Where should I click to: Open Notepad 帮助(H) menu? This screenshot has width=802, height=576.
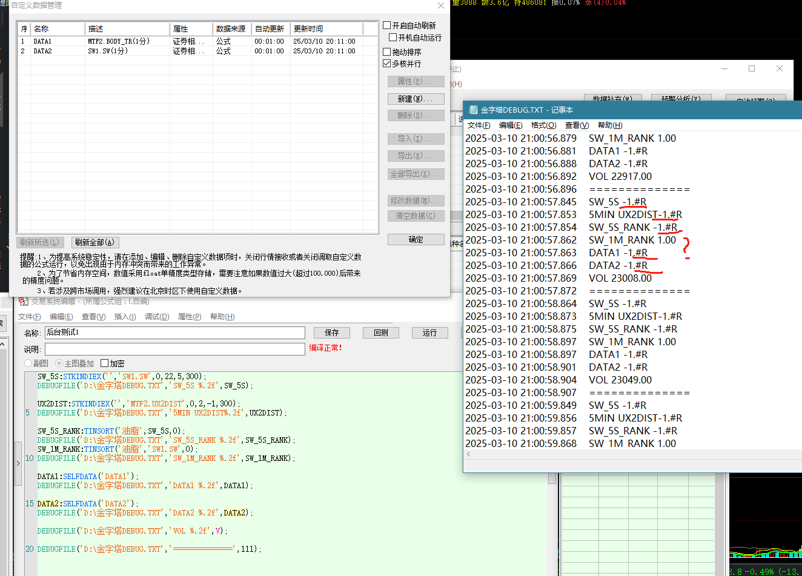pos(610,125)
